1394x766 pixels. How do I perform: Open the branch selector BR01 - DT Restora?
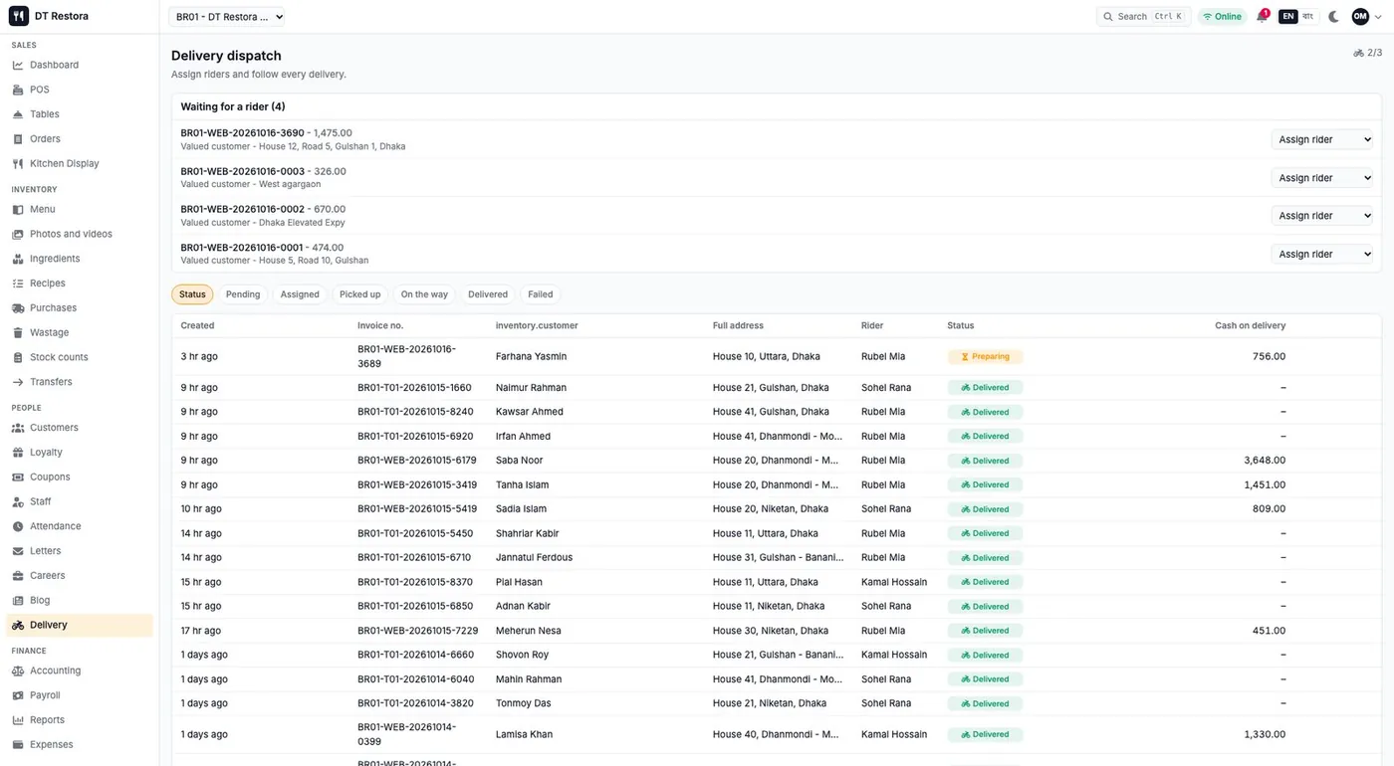tap(227, 17)
